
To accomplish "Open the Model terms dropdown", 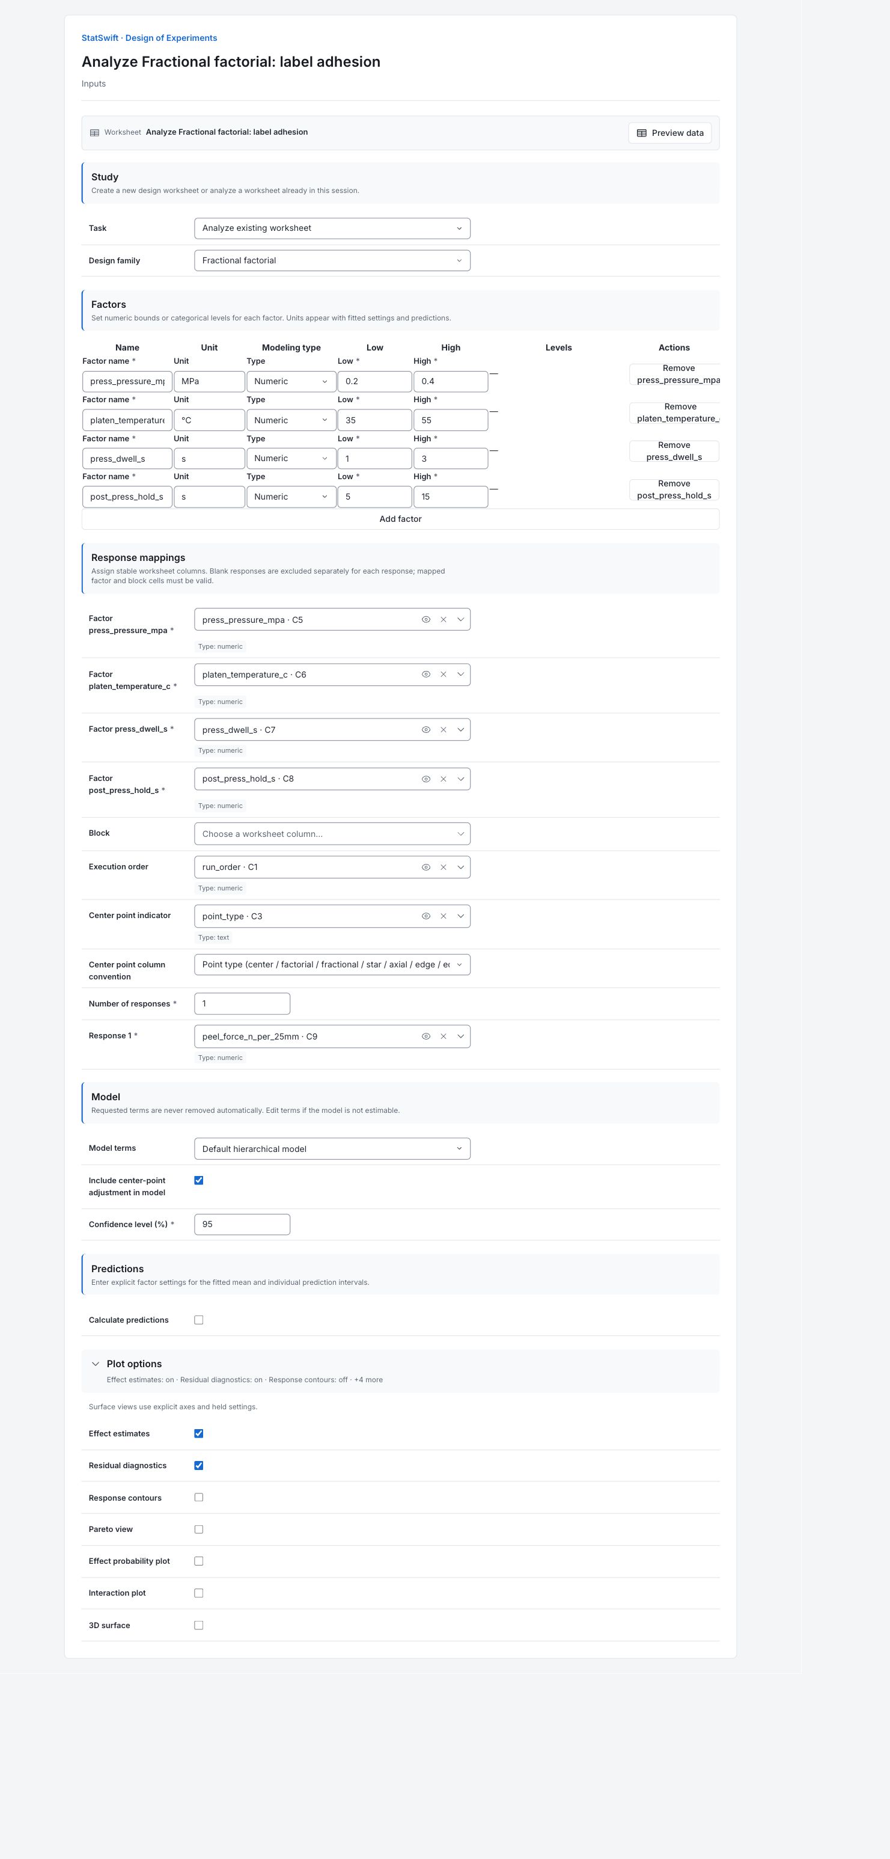I will (332, 1149).
